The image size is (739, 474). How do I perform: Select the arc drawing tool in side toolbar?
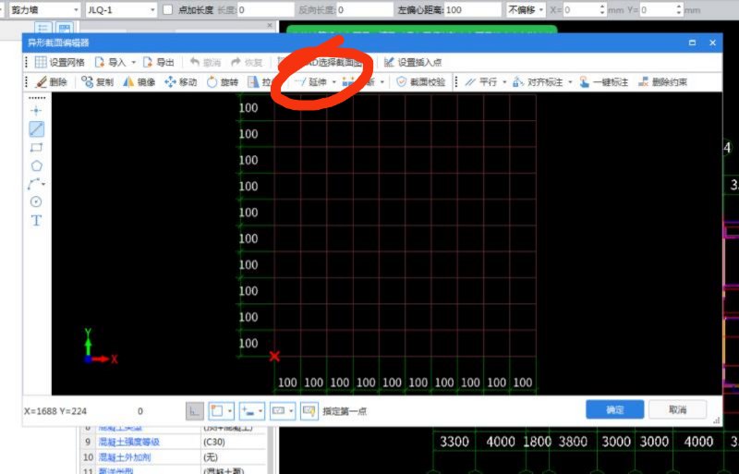[x=36, y=184]
